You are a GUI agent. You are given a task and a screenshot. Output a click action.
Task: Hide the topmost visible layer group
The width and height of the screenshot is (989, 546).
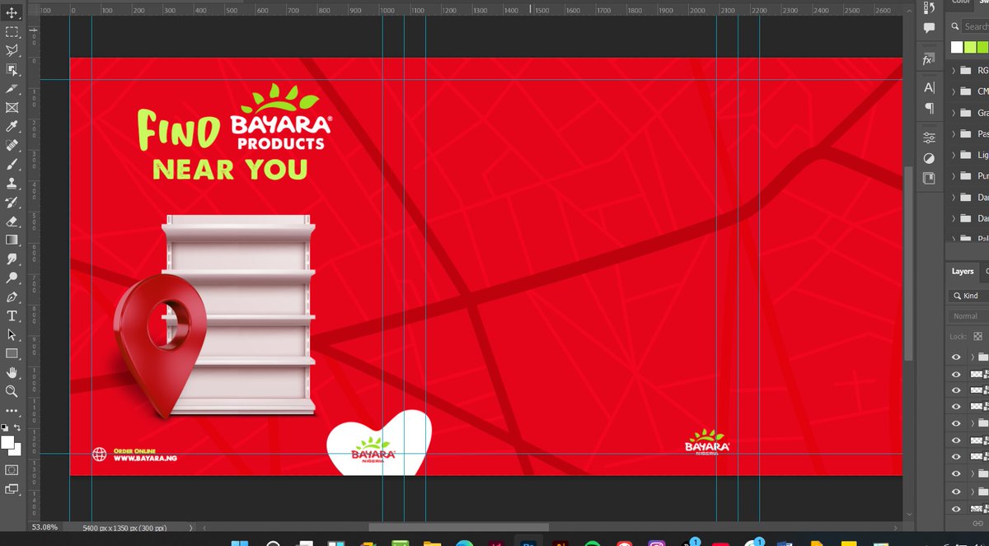click(x=956, y=357)
